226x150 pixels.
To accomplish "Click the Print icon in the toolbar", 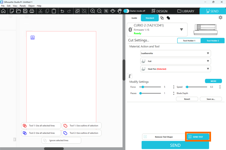I will [x=32, y=11].
